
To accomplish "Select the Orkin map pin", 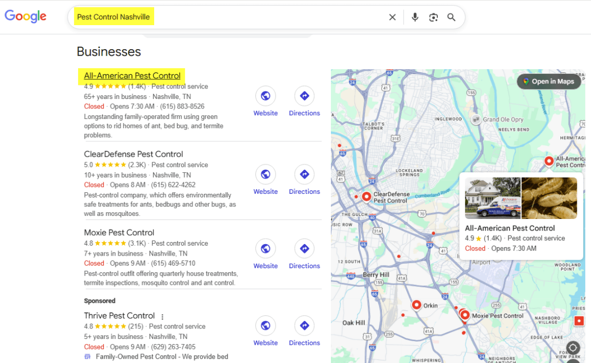I will pos(416,304).
